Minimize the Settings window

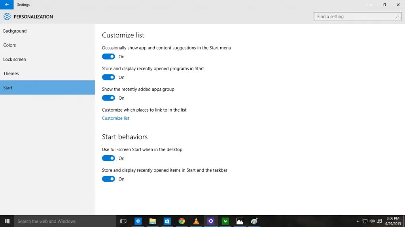[x=371, y=5]
